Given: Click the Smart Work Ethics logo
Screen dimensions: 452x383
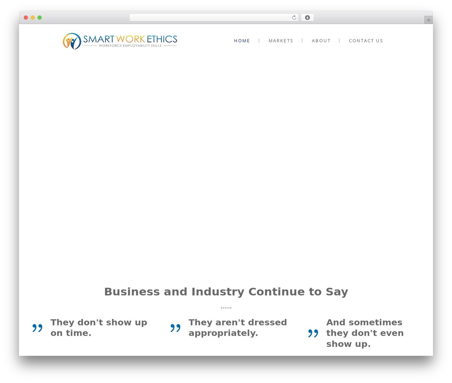Looking at the screenshot, I should (x=120, y=41).
